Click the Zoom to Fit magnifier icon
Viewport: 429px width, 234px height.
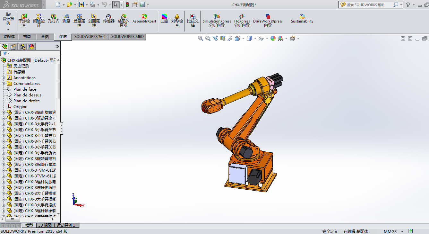(201, 38)
